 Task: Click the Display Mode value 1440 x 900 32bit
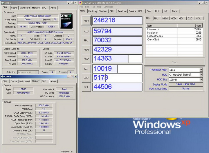pos(185,84)
